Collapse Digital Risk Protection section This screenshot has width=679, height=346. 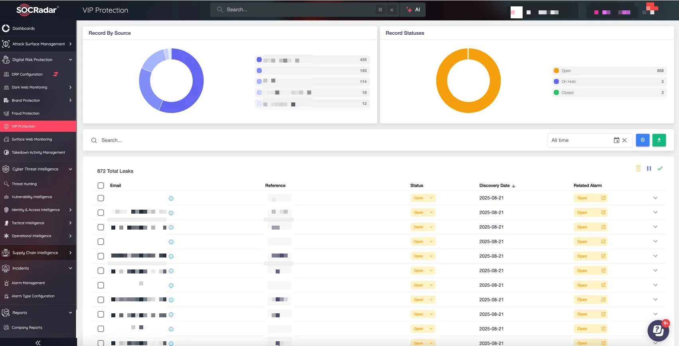click(x=70, y=60)
